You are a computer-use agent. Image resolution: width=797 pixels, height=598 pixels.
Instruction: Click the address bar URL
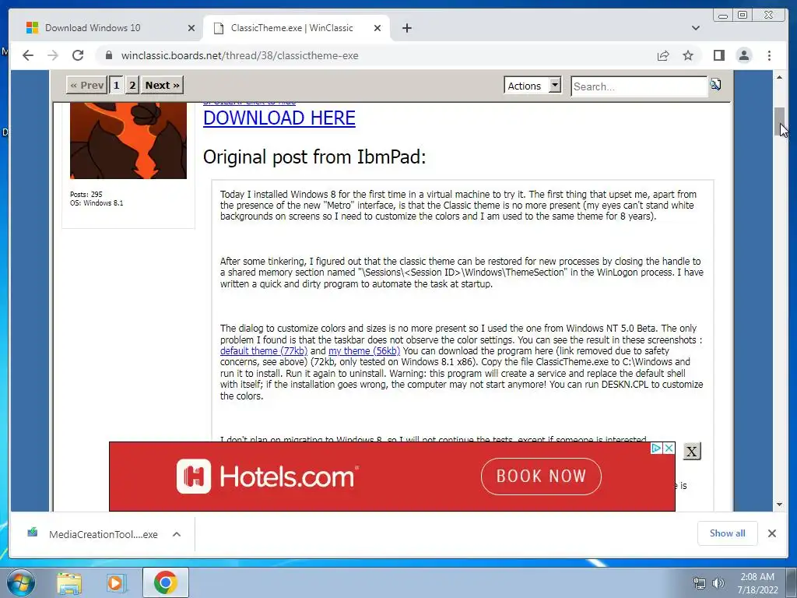tap(240, 55)
